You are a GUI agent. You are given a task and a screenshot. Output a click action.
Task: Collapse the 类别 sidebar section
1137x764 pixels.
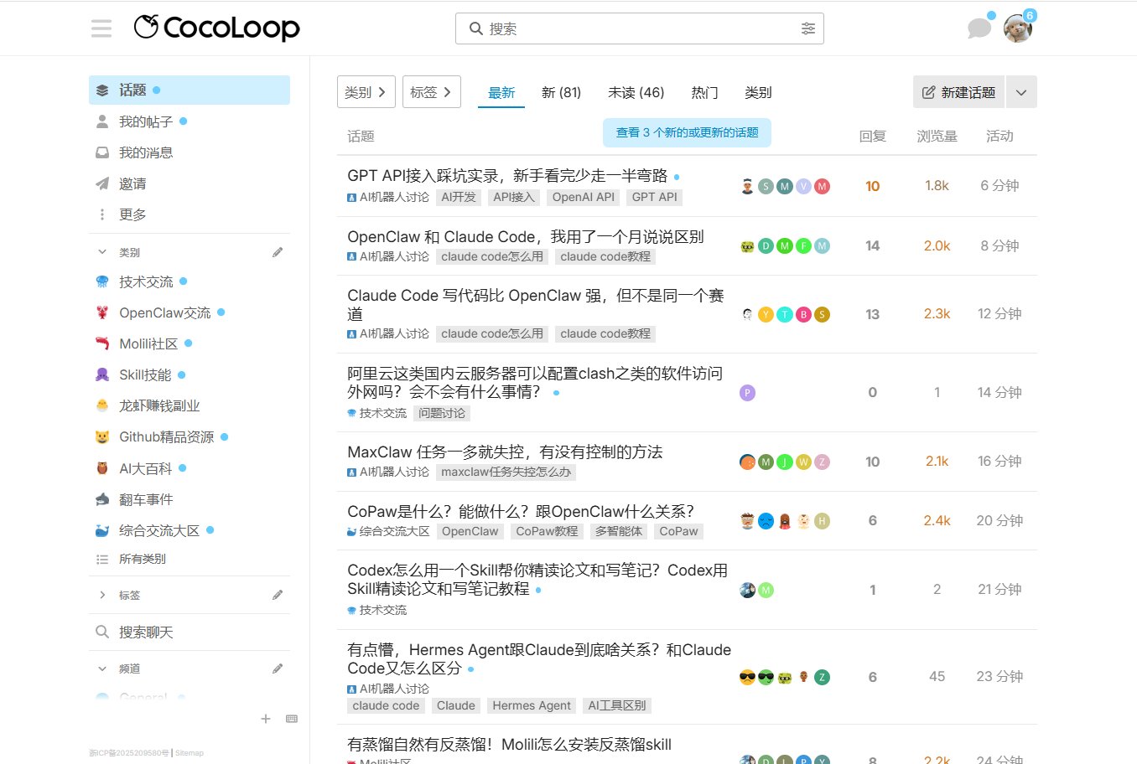click(x=102, y=252)
